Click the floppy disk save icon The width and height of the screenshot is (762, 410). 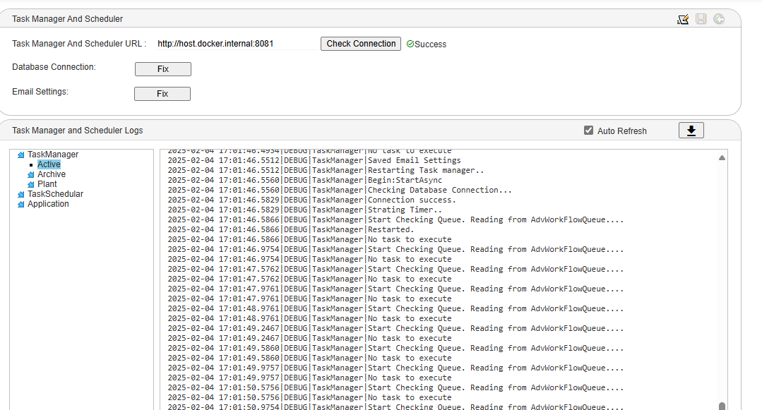coord(701,19)
